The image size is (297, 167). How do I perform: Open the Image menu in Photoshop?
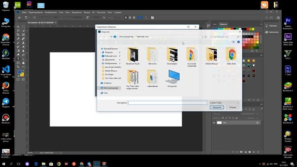pyautogui.click(x=51, y=13)
